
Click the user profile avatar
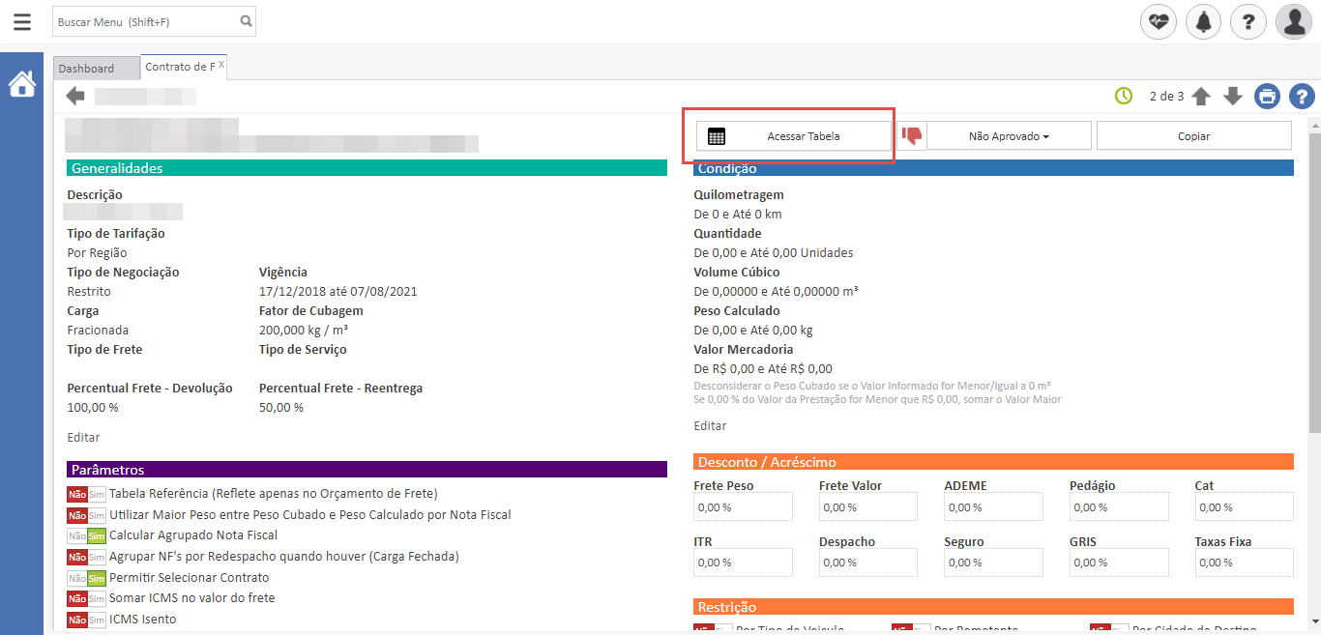(x=1293, y=21)
